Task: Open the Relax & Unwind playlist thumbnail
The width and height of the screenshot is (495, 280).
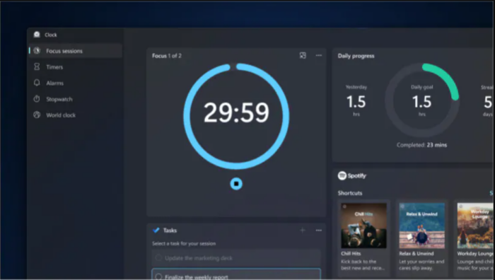Action: 422,226
